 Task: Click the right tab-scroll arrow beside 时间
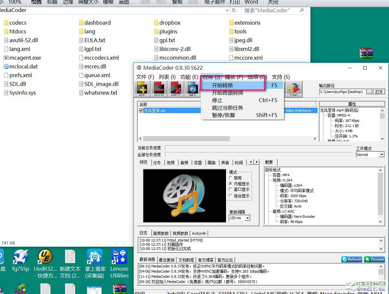(257, 162)
